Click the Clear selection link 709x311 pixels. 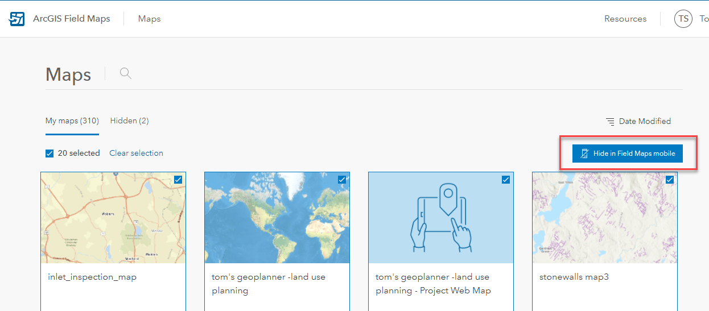[136, 154]
